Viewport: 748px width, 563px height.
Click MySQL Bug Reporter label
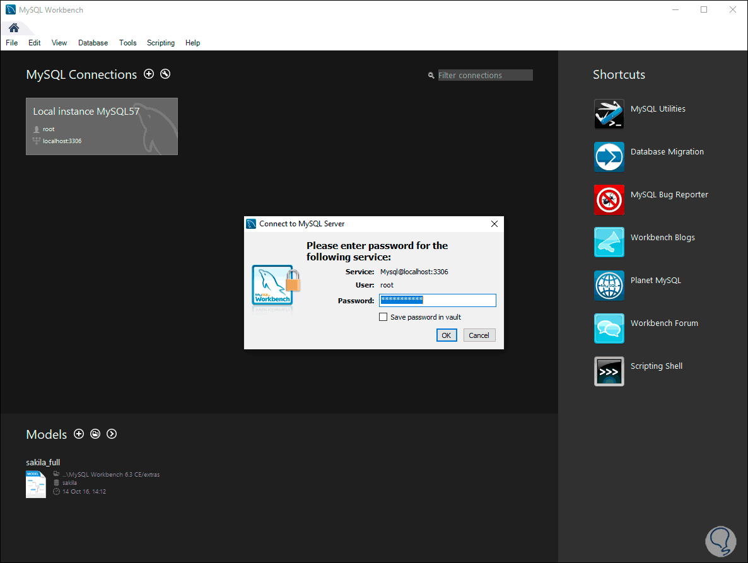669,195
